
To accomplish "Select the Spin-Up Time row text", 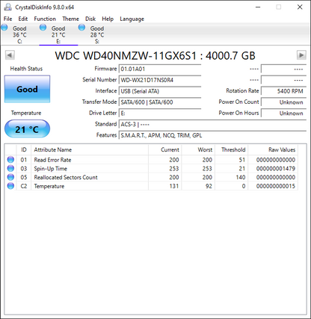I will click(x=51, y=169).
